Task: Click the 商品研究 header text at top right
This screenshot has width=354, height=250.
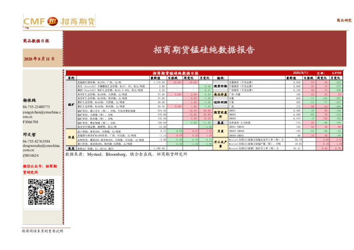Action: pos(344,20)
